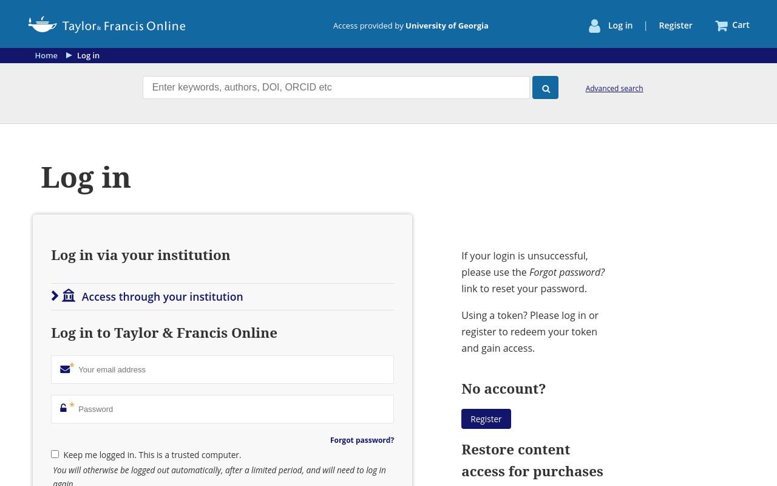777x486 pixels.
Task: Click the user profile icon beside Log in
Action: tap(594, 26)
